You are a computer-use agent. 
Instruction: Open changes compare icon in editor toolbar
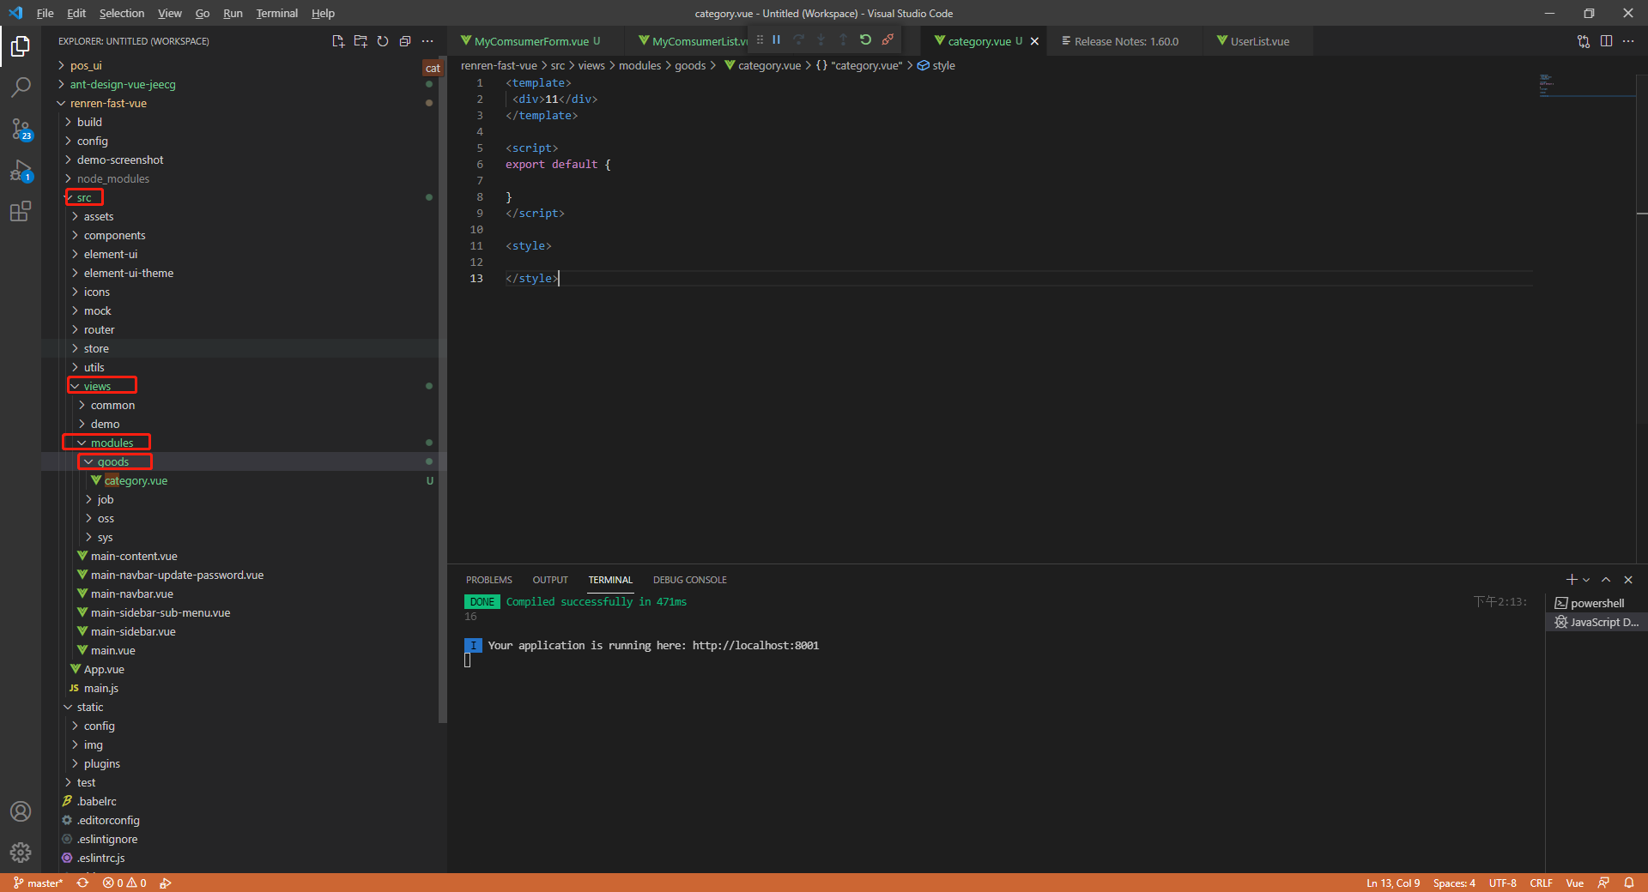pos(1584,41)
